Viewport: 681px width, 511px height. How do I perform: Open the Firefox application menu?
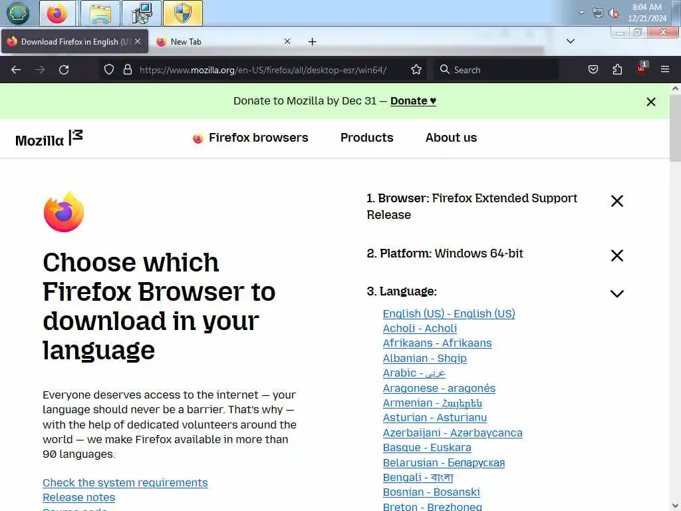665,69
